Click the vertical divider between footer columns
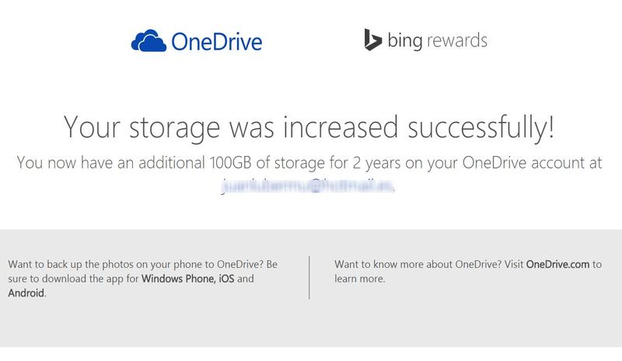The width and height of the screenshot is (622, 361). (309, 277)
